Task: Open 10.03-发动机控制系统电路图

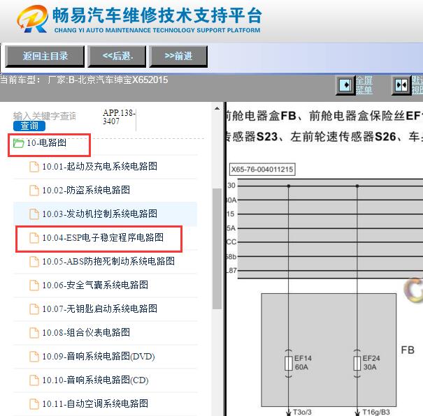Action: (99, 214)
